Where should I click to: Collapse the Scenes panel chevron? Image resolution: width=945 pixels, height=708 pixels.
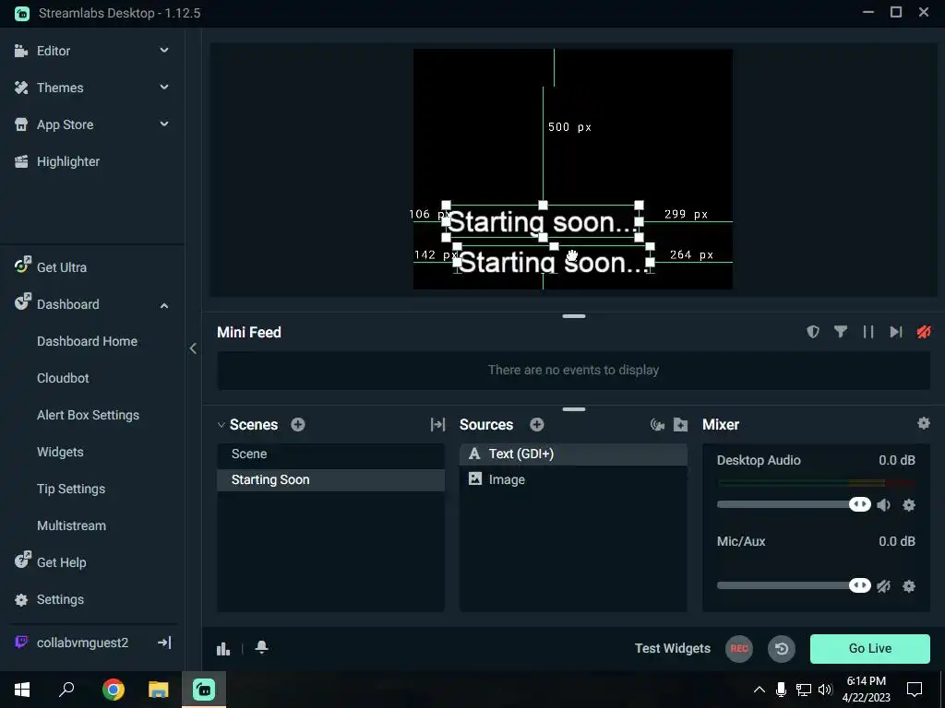click(221, 425)
